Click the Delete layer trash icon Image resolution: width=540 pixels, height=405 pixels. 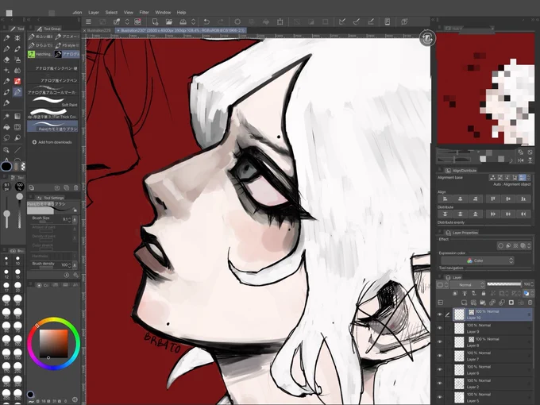click(x=530, y=303)
